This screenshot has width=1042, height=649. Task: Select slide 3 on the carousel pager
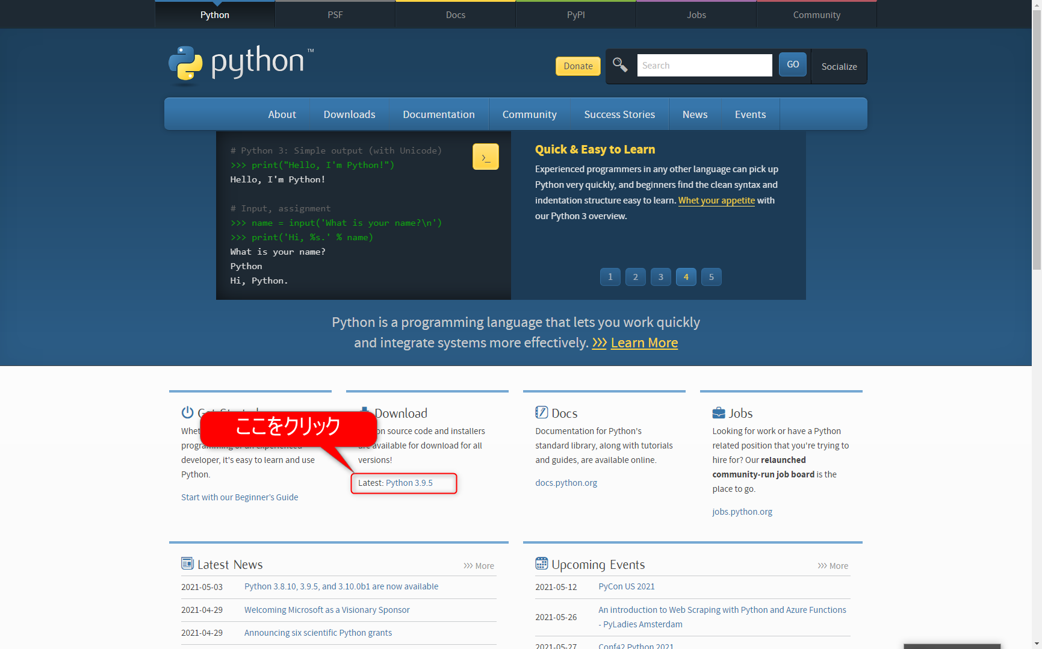660,277
